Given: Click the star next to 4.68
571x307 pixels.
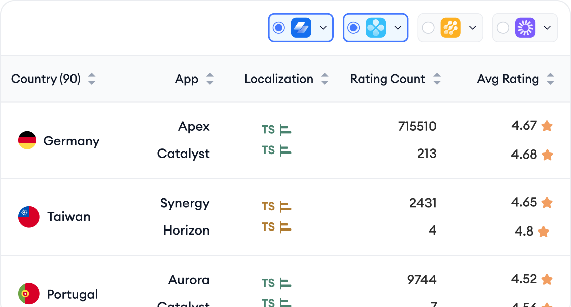Looking at the screenshot, I should coord(547,155).
